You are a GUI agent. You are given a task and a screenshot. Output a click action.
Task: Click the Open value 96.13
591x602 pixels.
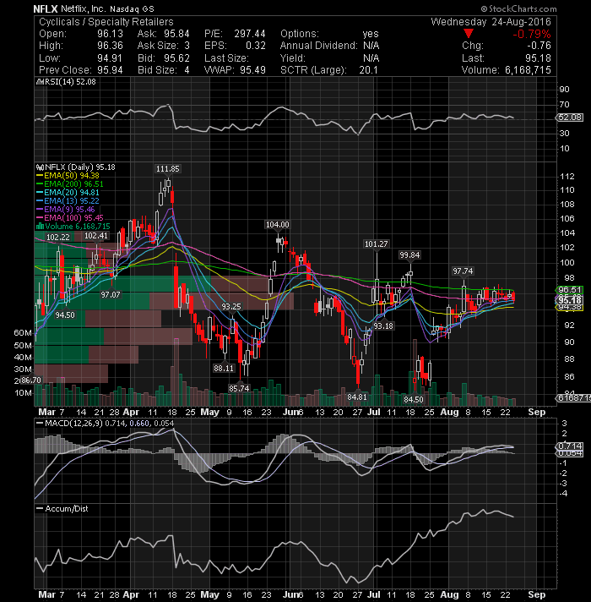(110, 34)
